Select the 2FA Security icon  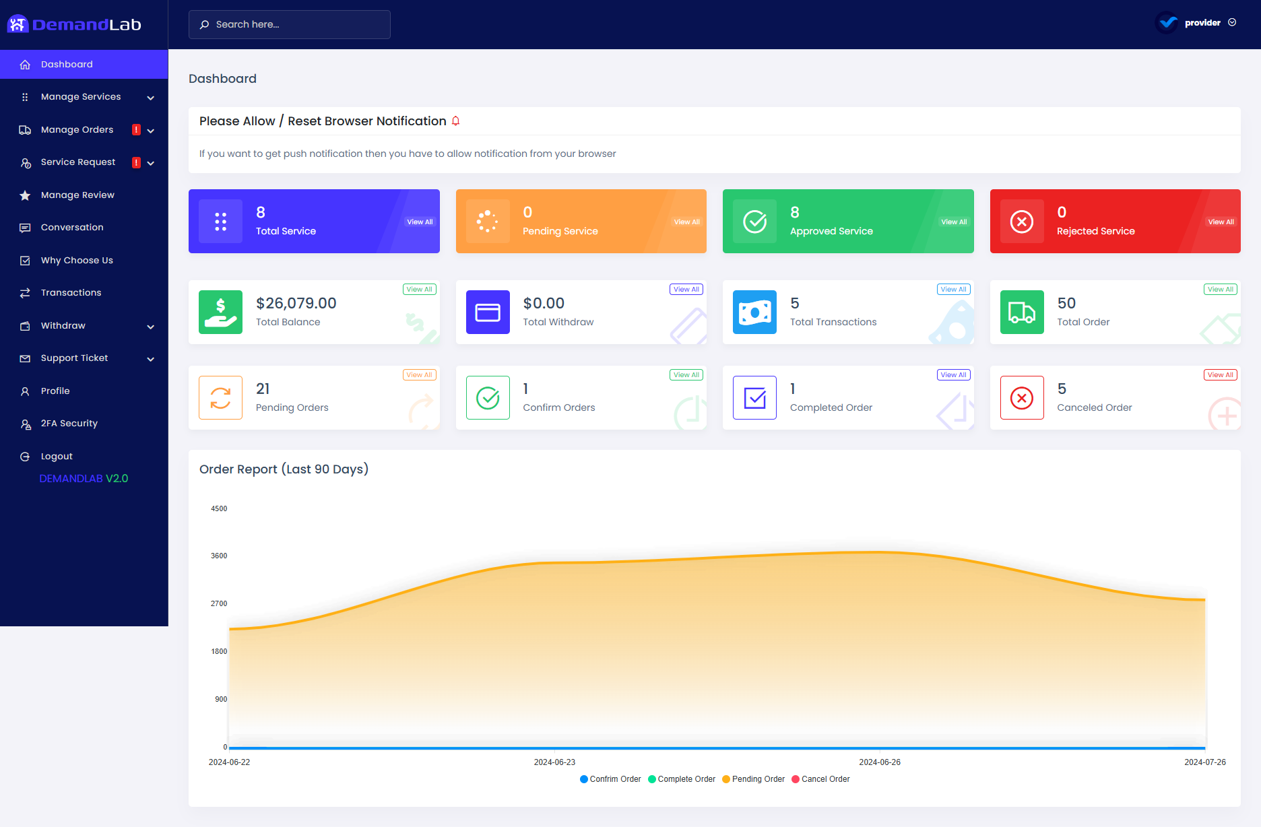[25, 424]
